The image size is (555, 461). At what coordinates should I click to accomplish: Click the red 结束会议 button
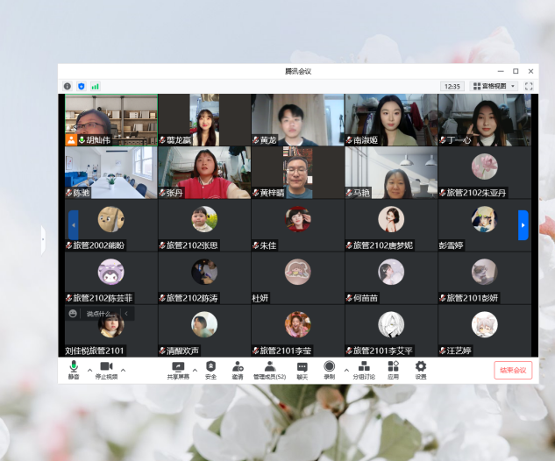(513, 370)
